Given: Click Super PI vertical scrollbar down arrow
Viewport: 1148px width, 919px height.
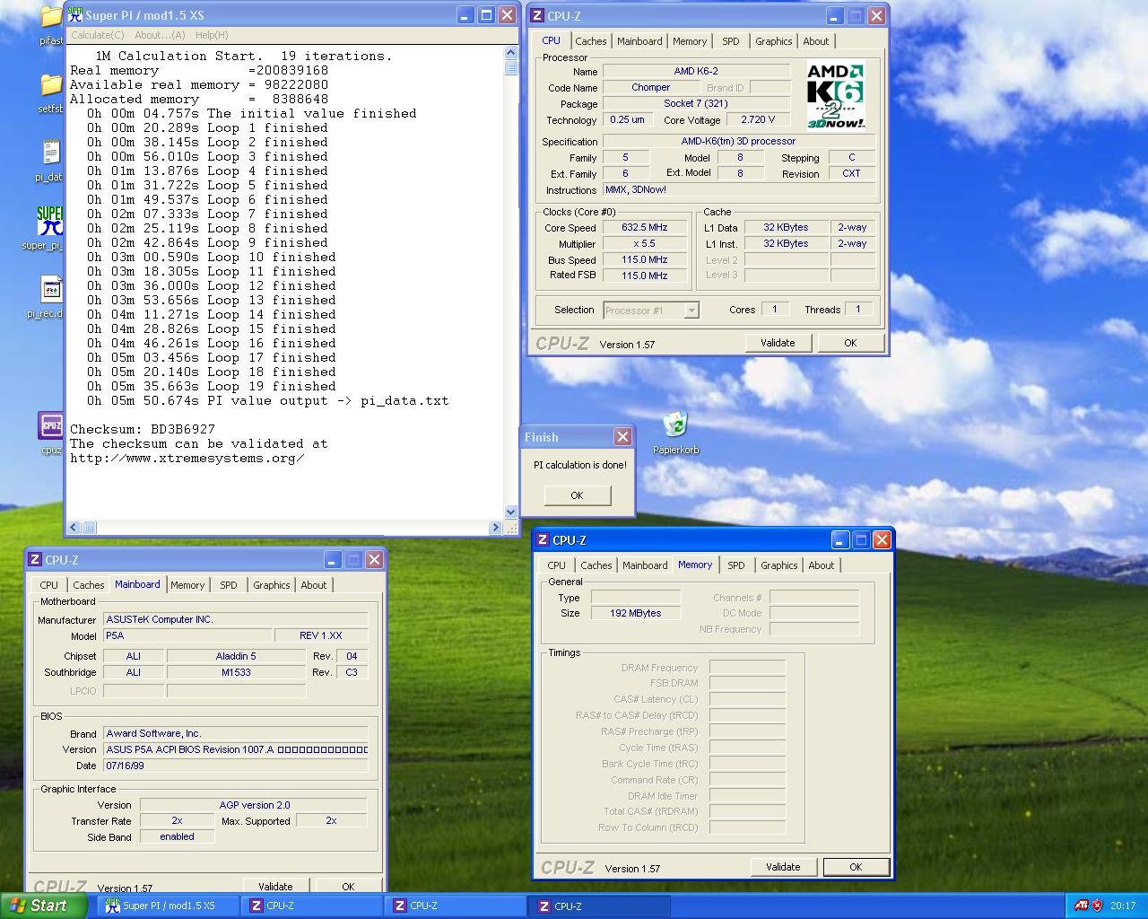Looking at the screenshot, I should 511,512.
